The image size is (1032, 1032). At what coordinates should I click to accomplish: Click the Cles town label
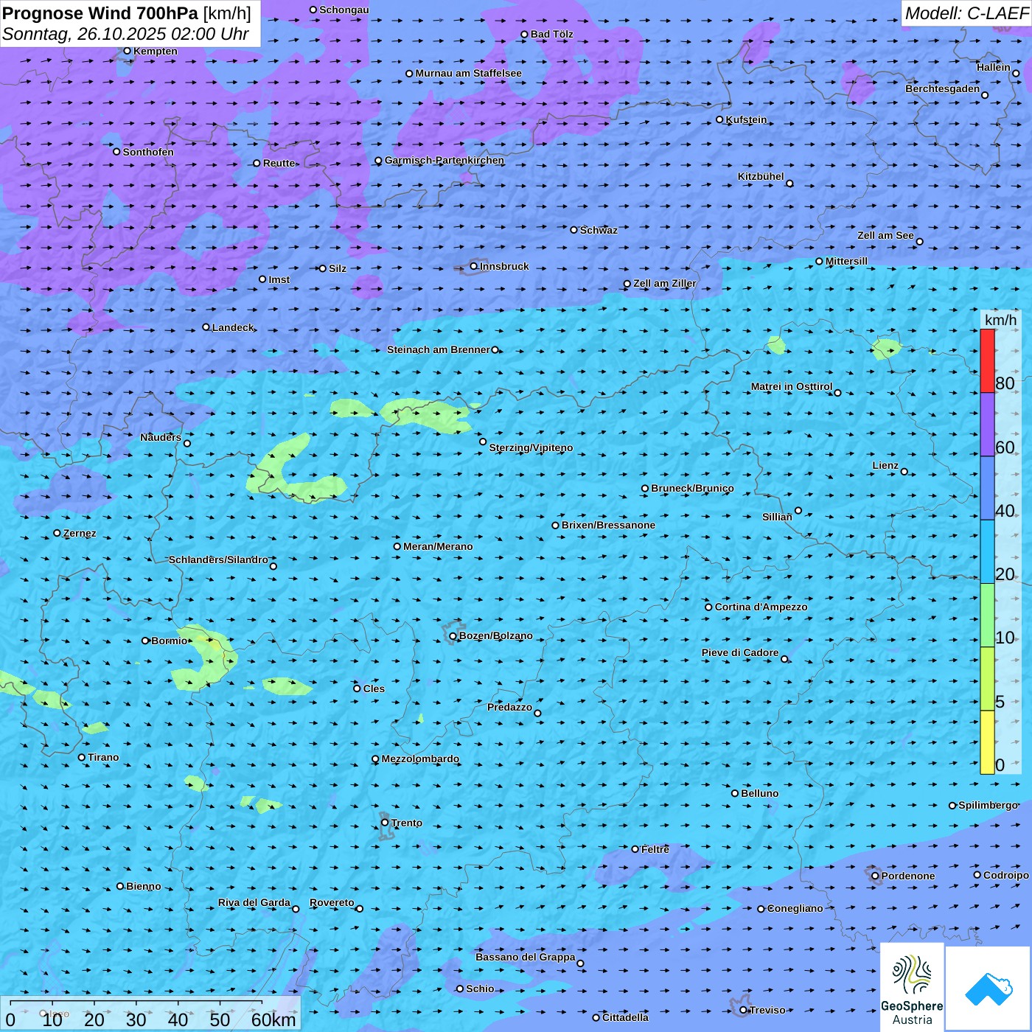point(374,688)
